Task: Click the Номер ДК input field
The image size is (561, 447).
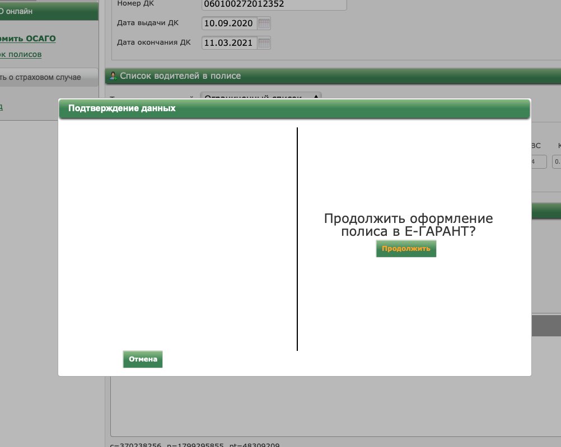Action: (x=274, y=4)
